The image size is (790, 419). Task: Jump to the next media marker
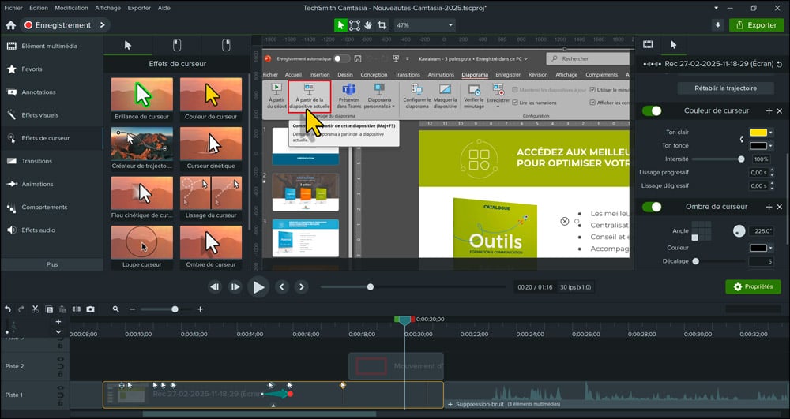301,286
